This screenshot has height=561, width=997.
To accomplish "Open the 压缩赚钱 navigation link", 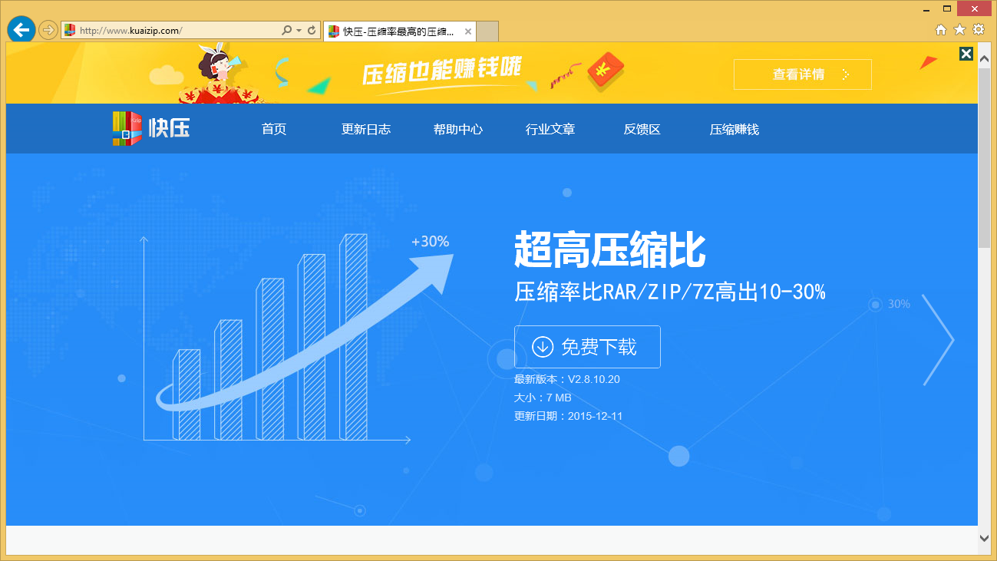I will pos(735,129).
